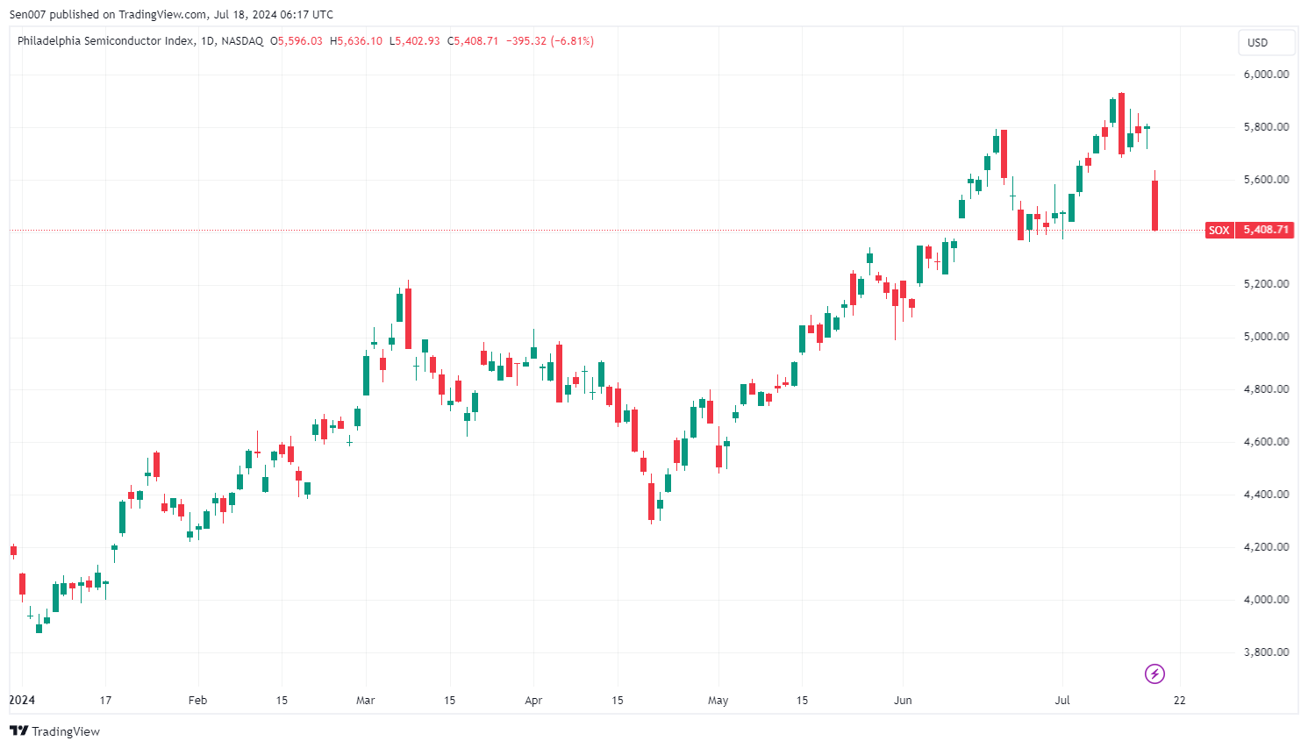
Task: Select the open value O5,596.03
Action: (297, 41)
